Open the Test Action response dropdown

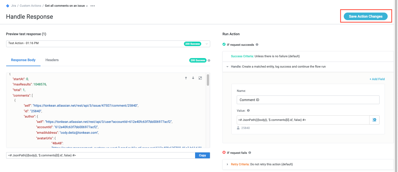tap(207, 44)
